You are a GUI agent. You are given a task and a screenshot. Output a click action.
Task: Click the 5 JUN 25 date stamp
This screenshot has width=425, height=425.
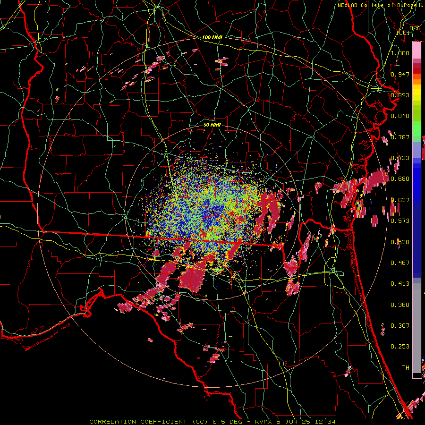[x=294, y=422]
